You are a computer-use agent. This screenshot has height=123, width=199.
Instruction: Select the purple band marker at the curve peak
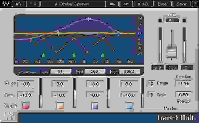click(88, 19)
